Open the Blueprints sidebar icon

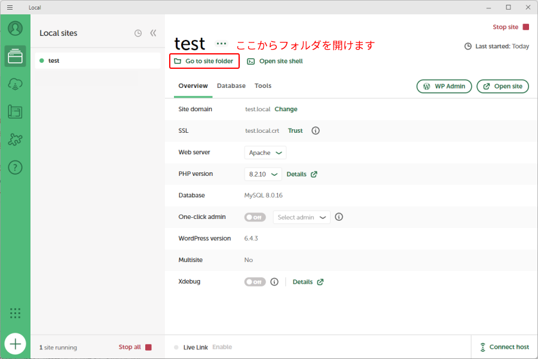point(16,112)
